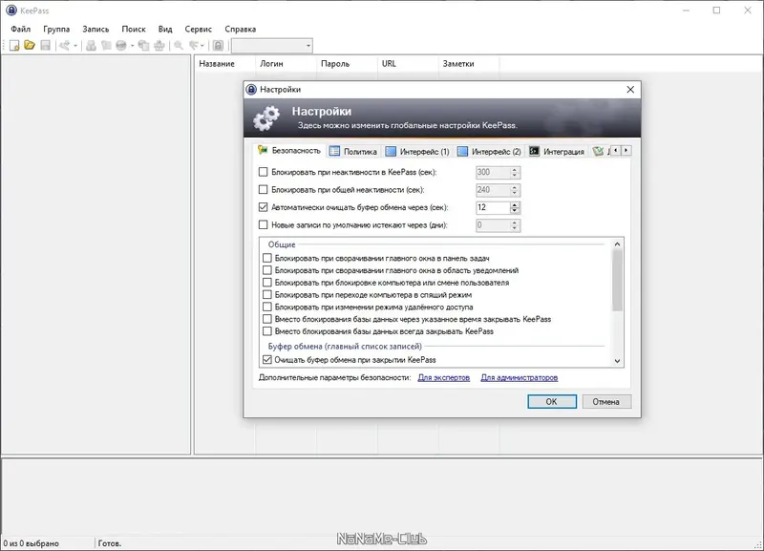Enable lock on KeePass inactivity checkbox
764x551 pixels.
tap(264, 172)
